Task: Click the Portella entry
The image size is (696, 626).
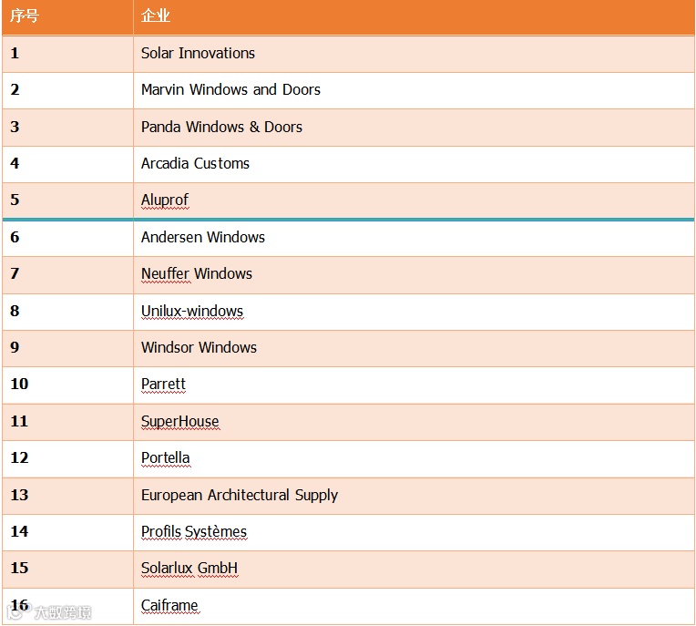Action: tap(415, 459)
